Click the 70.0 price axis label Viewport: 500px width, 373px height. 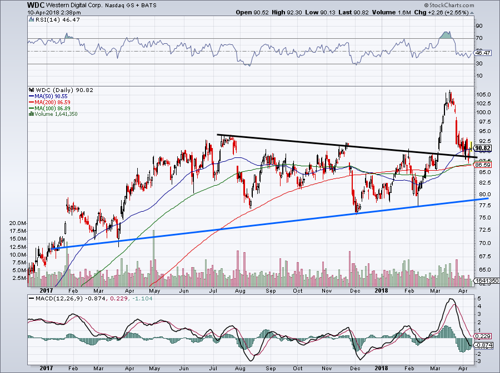point(484,243)
